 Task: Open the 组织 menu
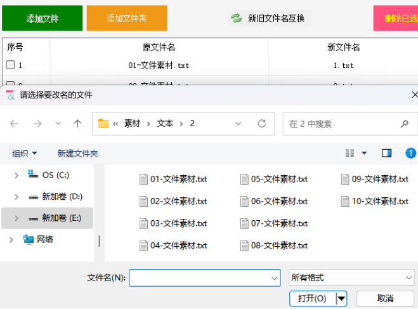click(x=24, y=154)
